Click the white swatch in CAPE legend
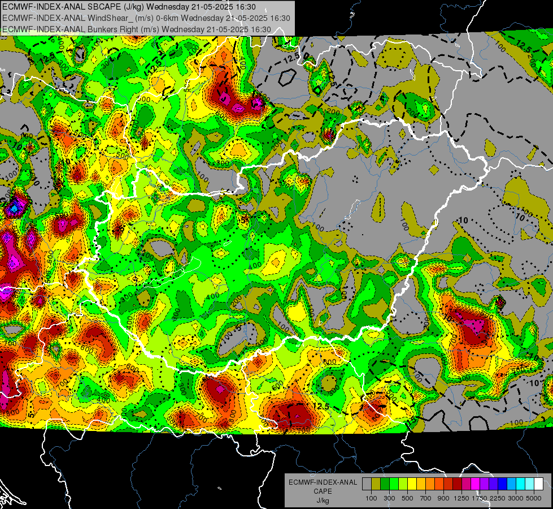 538,484
